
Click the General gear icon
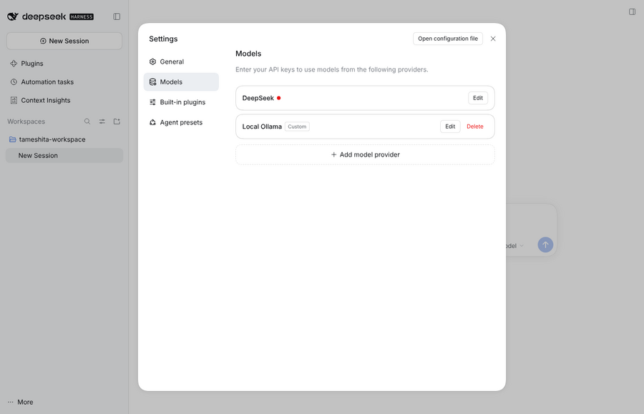[x=152, y=61]
